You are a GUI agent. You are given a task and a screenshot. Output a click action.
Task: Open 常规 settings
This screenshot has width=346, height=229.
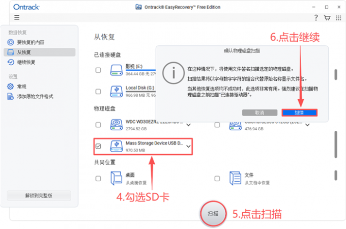21,87
